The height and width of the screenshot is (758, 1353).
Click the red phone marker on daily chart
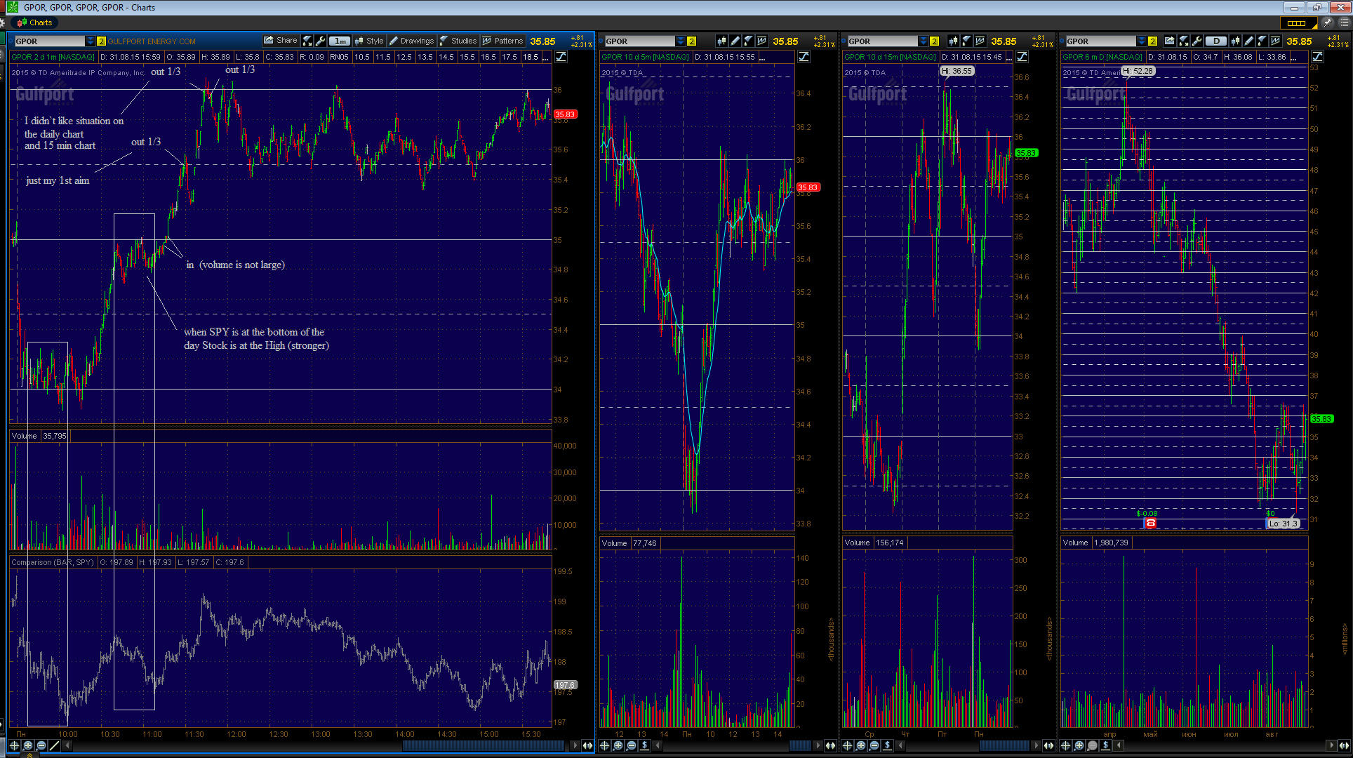(1150, 523)
